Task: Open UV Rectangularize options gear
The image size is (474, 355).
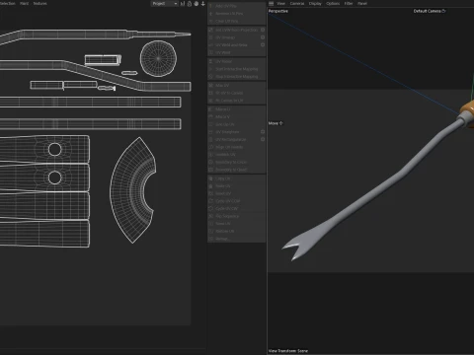Action: [x=263, y=139]
